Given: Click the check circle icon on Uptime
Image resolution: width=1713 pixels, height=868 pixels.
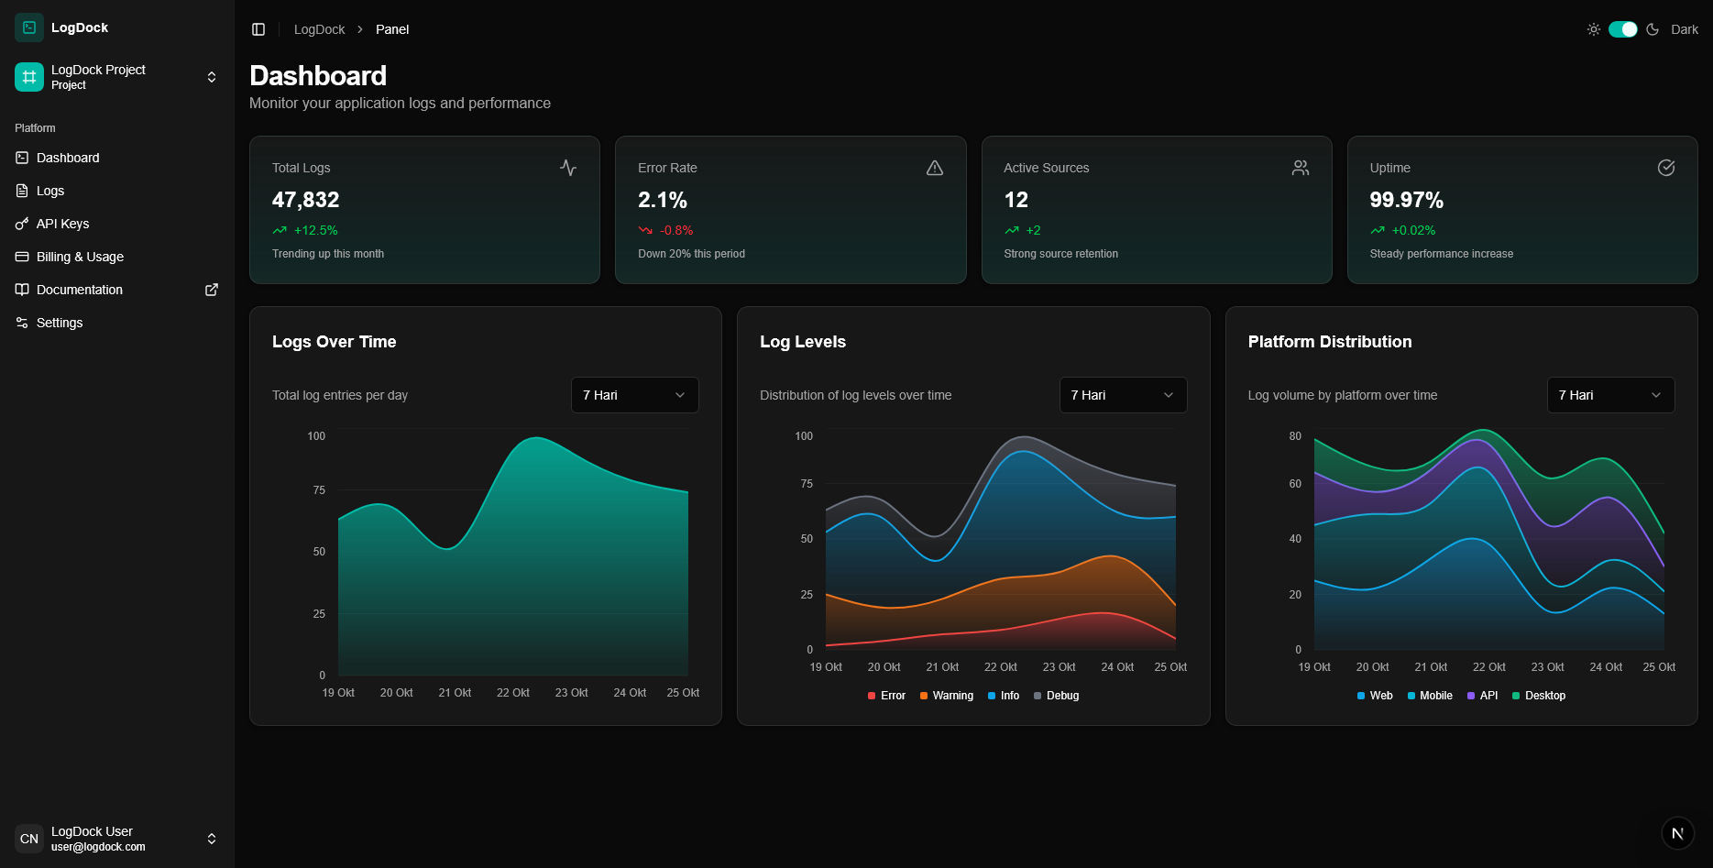Looking at the screenshot, I should point(1665,168).
